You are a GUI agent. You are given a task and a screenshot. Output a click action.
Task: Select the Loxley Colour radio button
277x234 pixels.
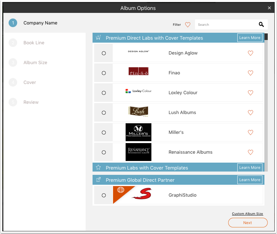pyautogui.click(x=104, y=93)
